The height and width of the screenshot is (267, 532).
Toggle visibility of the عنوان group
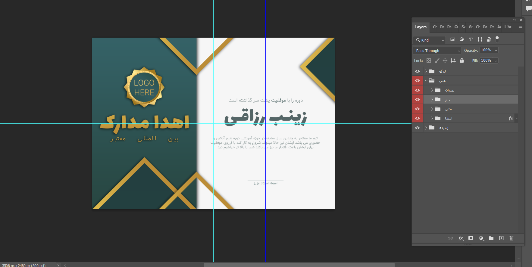coord(417,90)
